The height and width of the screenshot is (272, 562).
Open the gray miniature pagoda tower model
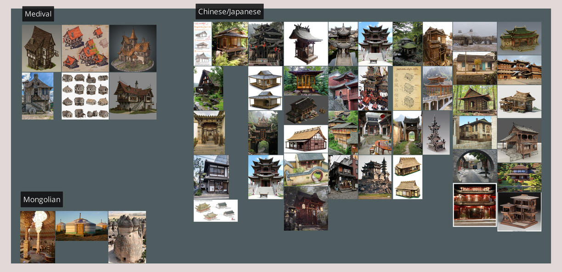click(x=436, y=132)
